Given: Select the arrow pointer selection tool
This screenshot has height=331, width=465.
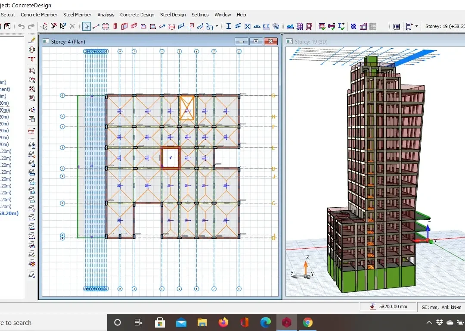Looking at the screenshot, I should [86, 26].
